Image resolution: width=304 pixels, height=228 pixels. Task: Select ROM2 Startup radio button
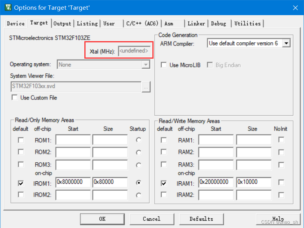point(139,152)
